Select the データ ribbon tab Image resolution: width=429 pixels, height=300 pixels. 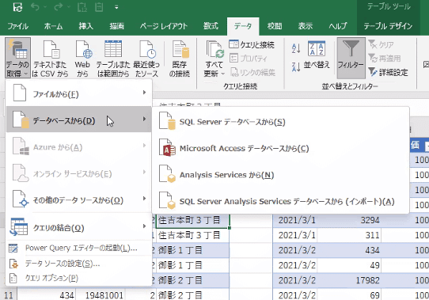[243, 26]
